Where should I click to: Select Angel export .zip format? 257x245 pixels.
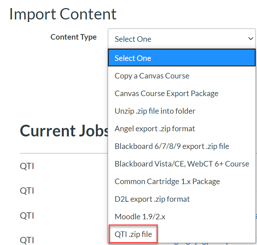(x=154, y=129)
